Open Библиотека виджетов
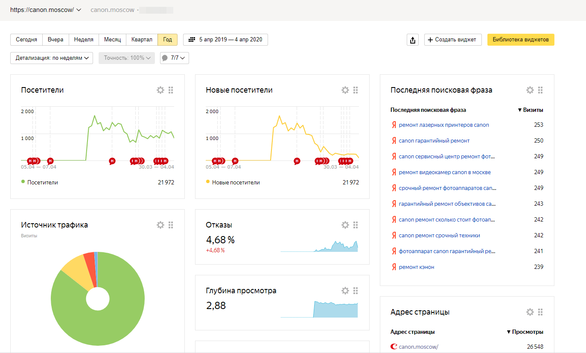This screenshot has width=586, height=353. tap(521, 40)
